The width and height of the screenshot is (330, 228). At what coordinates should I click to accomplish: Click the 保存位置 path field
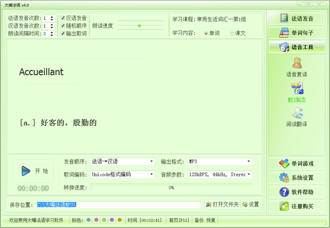pyautogui.click(x=118, y=205)
